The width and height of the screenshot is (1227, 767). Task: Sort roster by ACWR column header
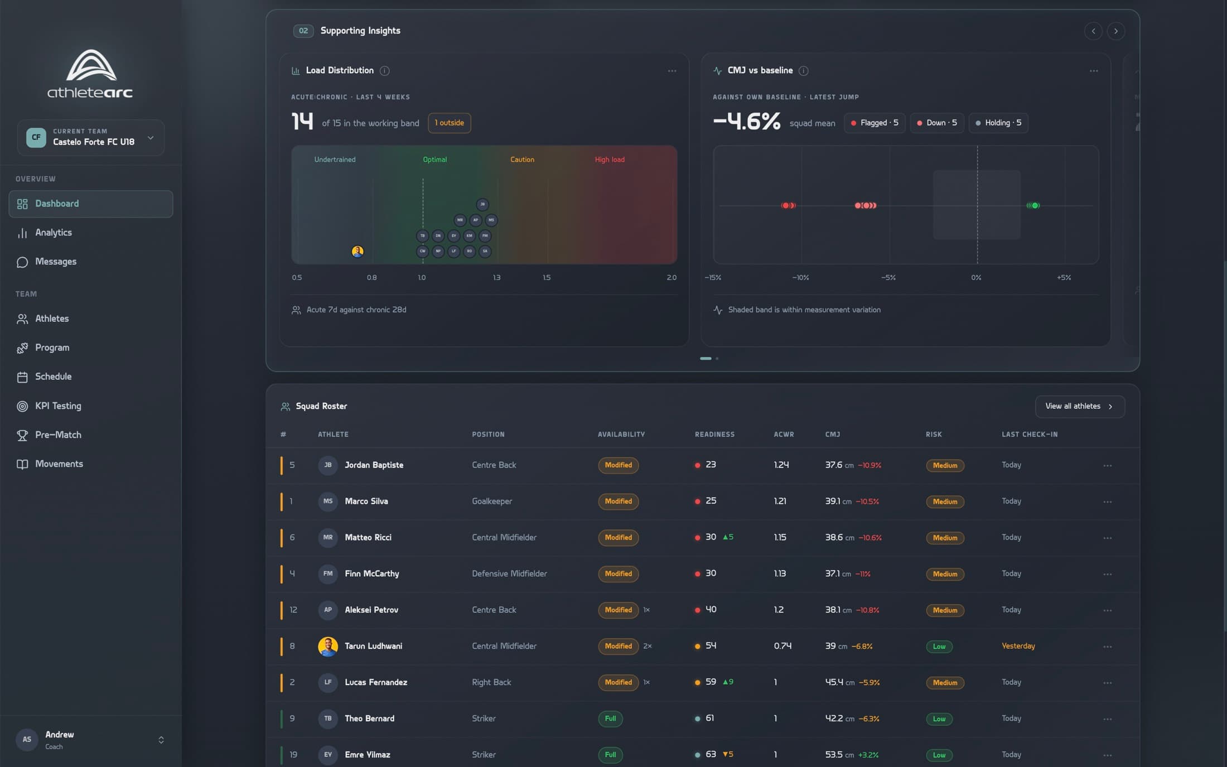(784, 435)
